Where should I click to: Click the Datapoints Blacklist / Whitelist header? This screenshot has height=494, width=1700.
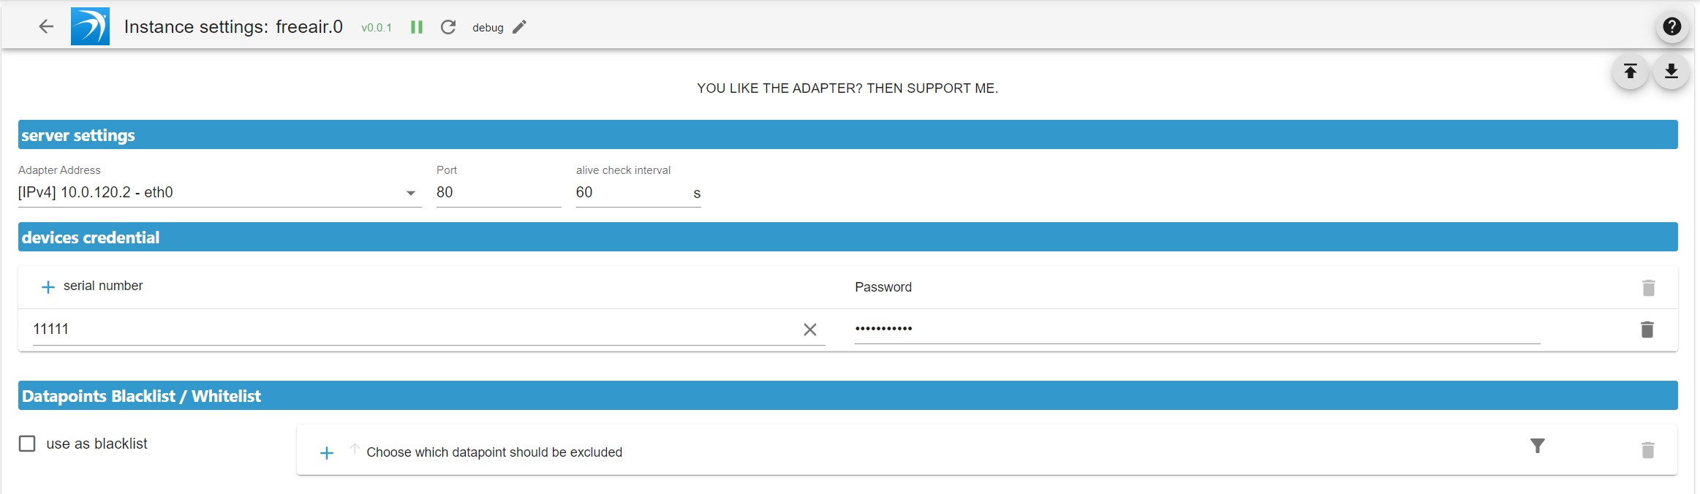pos(848,395)
